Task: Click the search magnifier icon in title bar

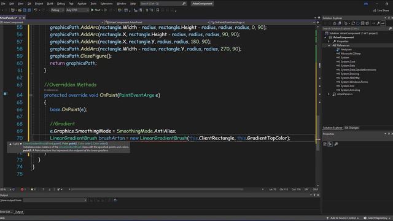Action: click(184, 4)
